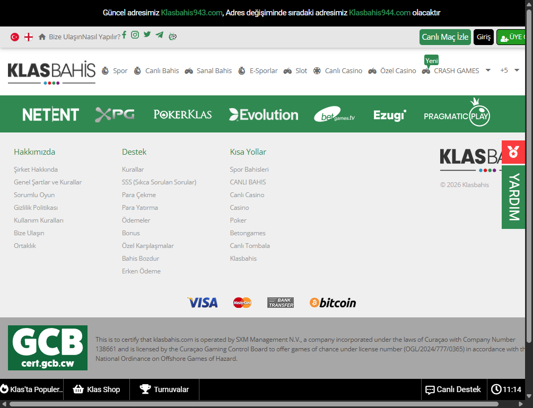The width and height of the screenshot is (533, 408).
Task: Click the Canlı Maç İzle button
Action: (445, 37)
